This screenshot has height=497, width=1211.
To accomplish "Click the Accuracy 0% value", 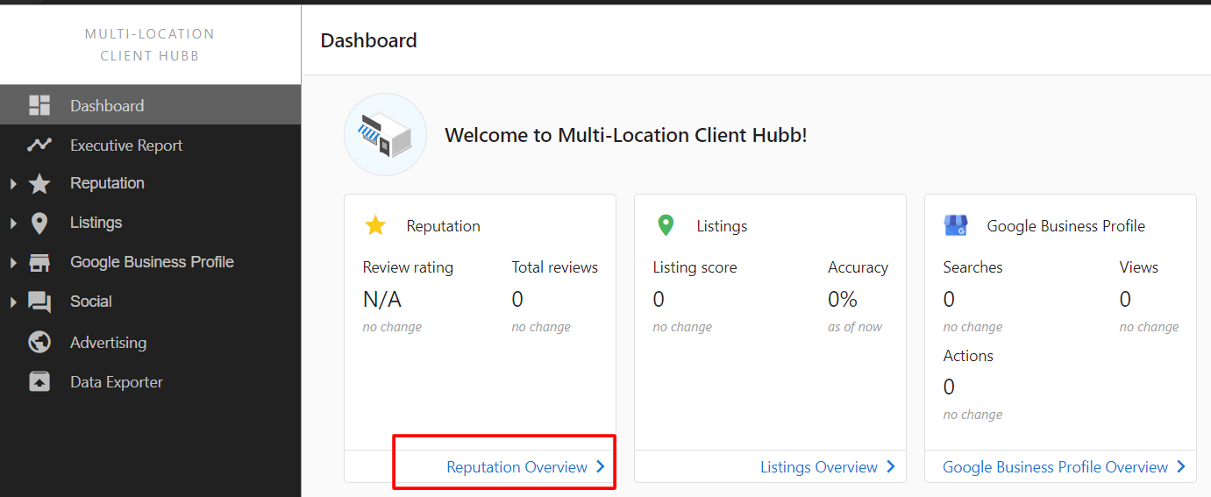I will (x=843, y=300).
